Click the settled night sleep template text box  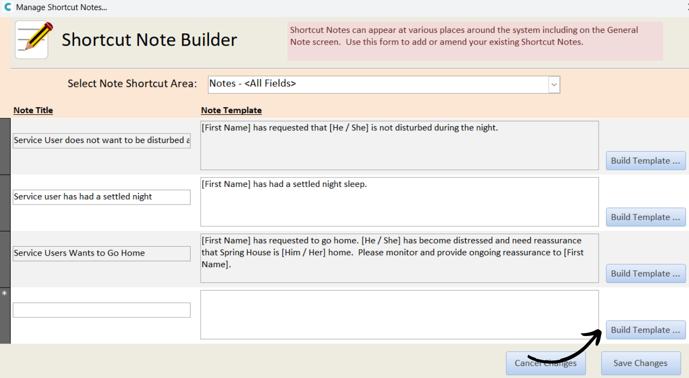coord(400,202)
